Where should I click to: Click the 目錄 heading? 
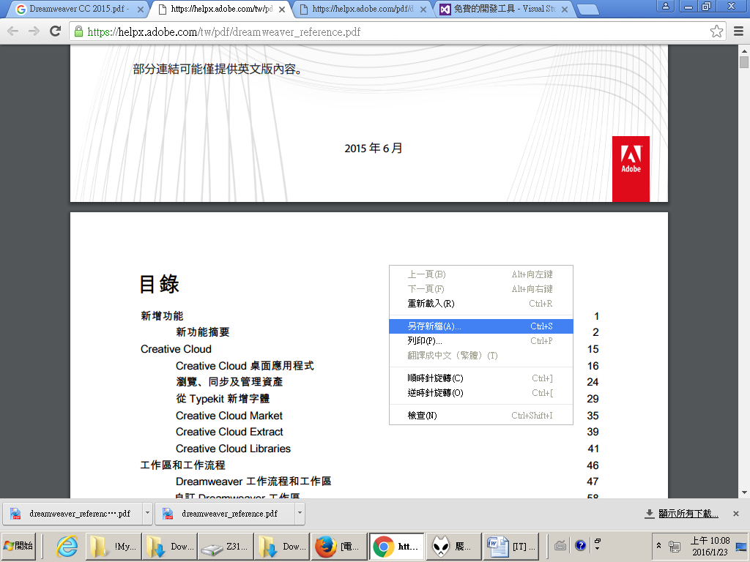(x=159, y=284)
